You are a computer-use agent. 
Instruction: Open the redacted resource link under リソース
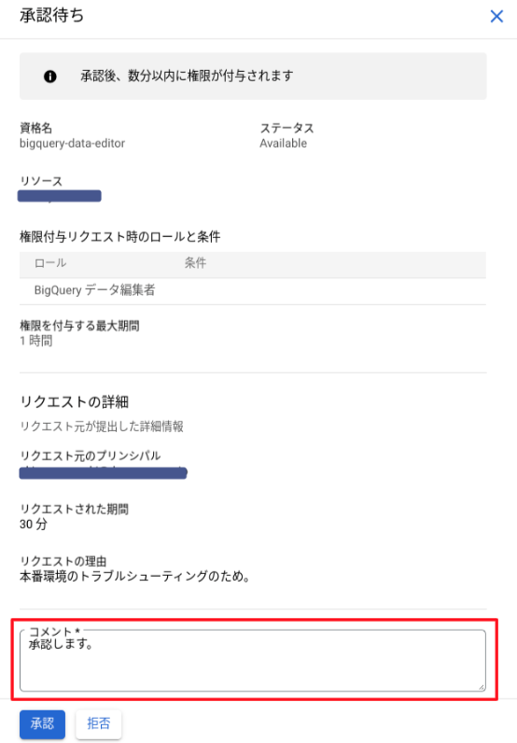click(59, 196)
